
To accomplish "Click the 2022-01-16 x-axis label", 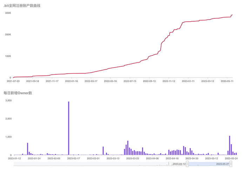I will 72,81.
